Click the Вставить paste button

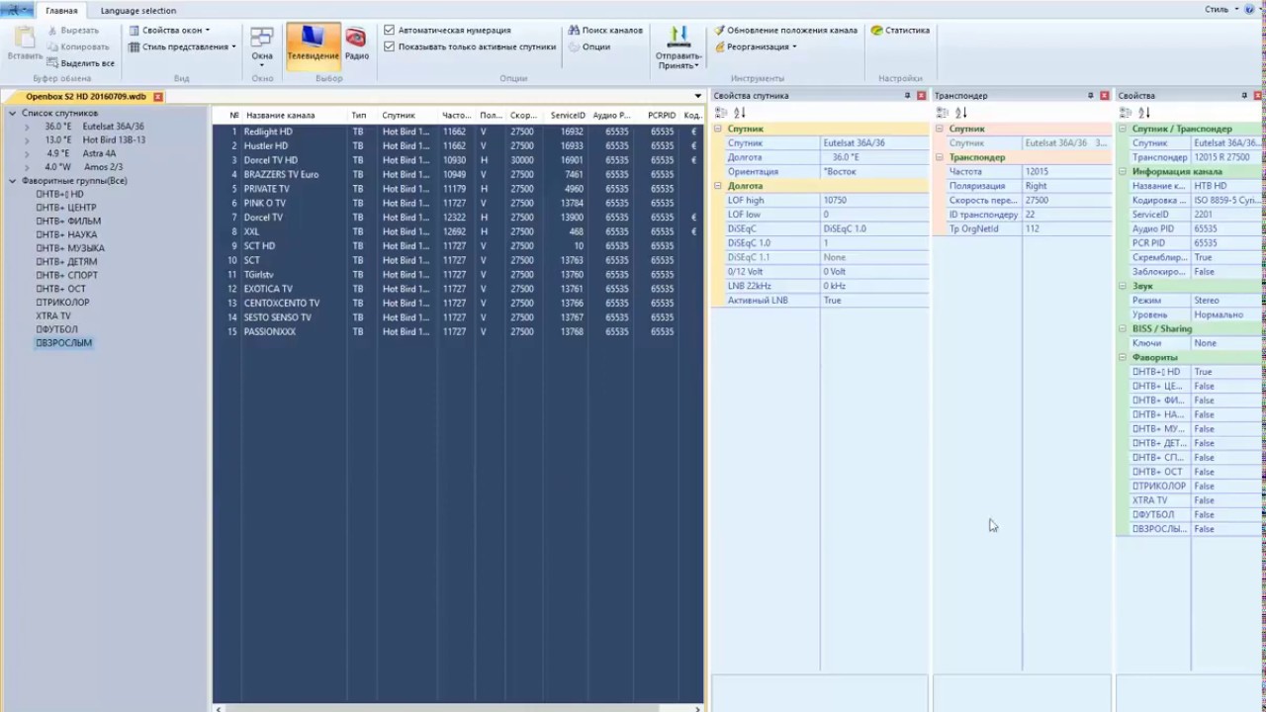(24, 44)
